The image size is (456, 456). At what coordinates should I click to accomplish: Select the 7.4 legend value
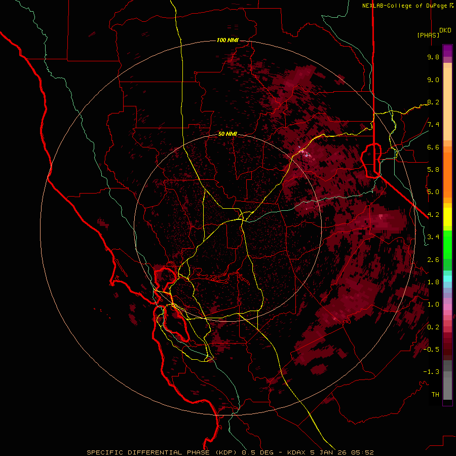[433, 125]
